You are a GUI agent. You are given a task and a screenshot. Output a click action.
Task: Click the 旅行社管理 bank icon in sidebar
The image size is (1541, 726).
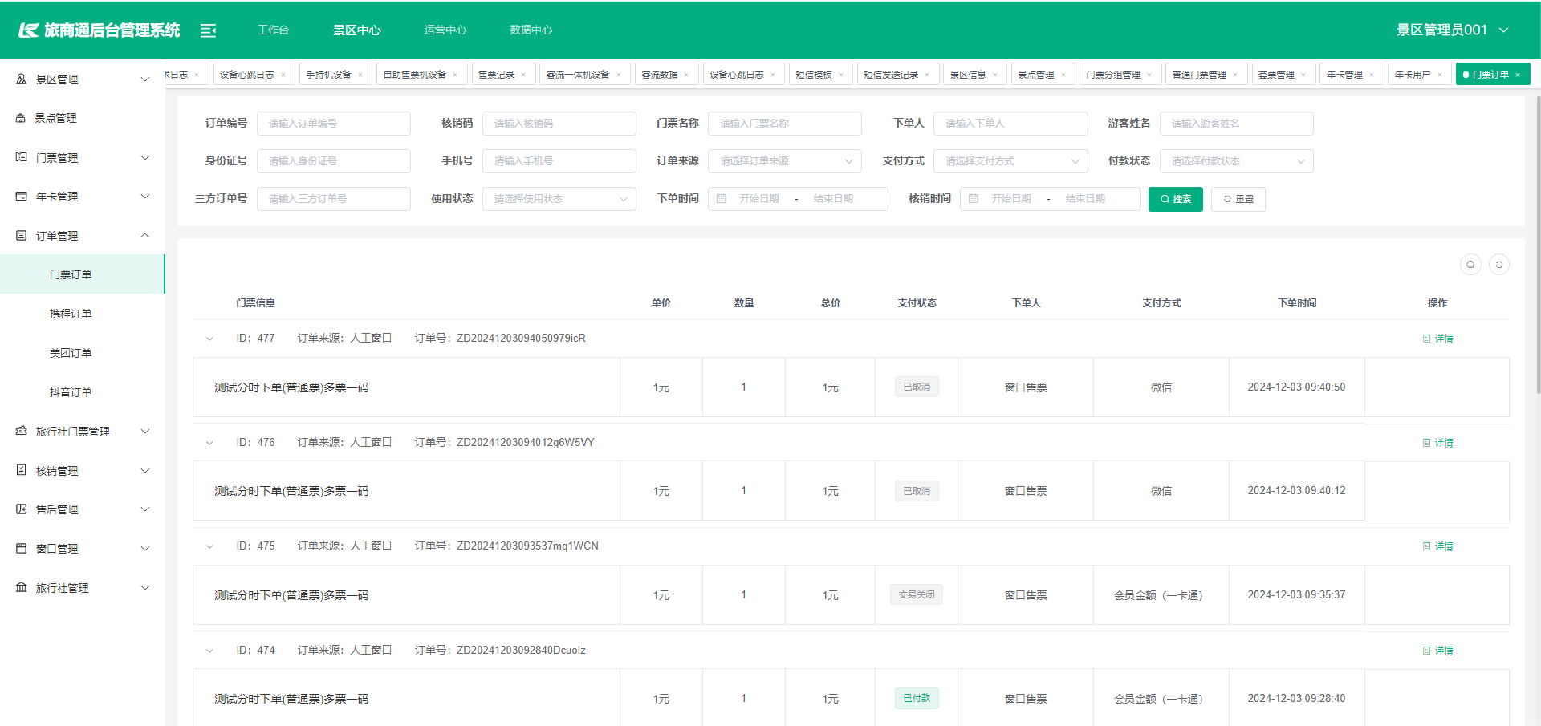pos(21,588)
